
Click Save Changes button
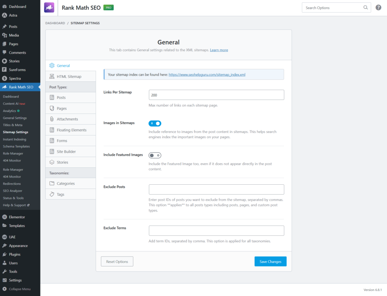point(271,262)
